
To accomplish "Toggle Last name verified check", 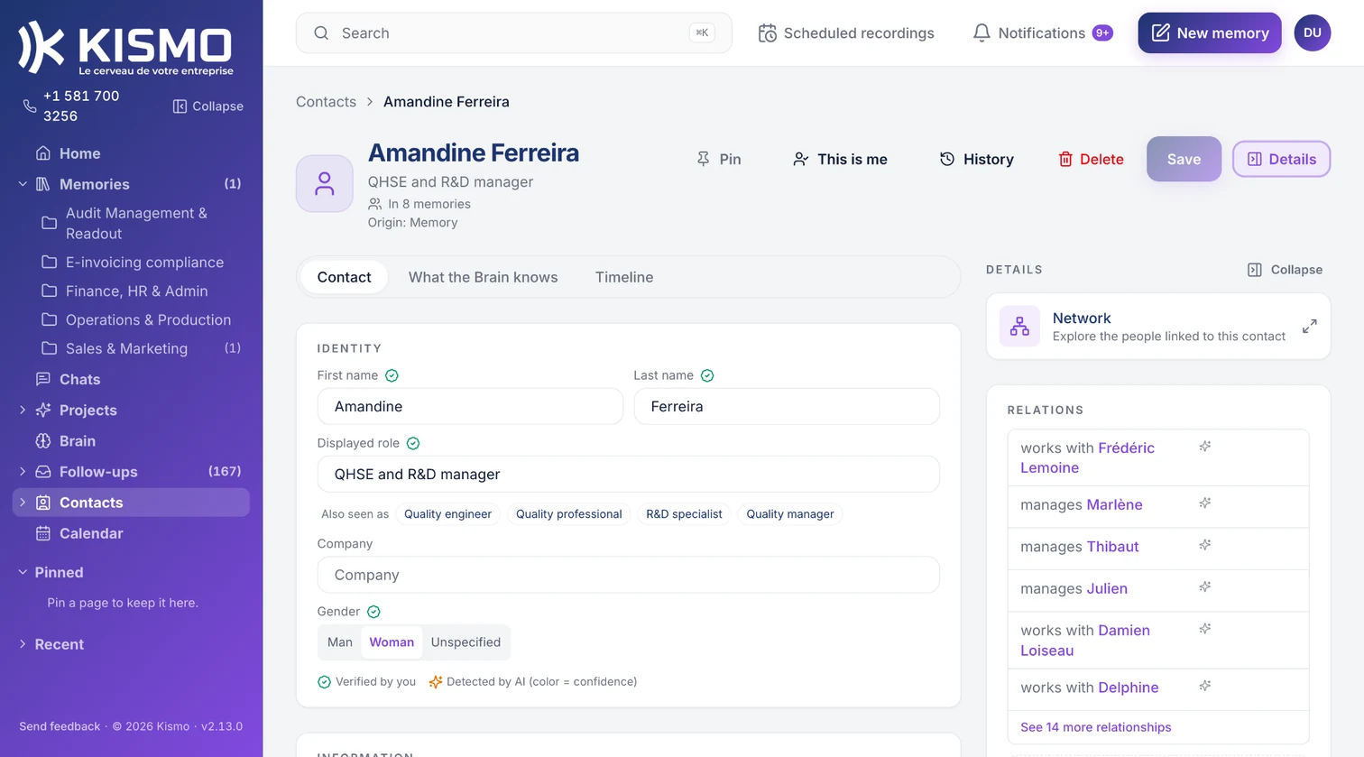I will tap(707, 375).
